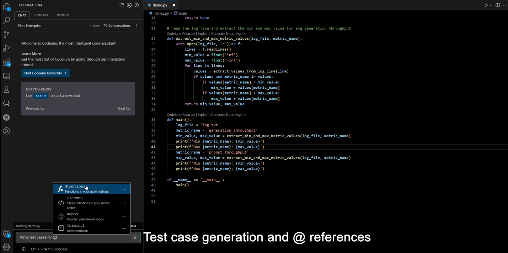This screenshot has height=253, width=508.
Task: Open the Testing beaker panel
Action: (6, 90)
